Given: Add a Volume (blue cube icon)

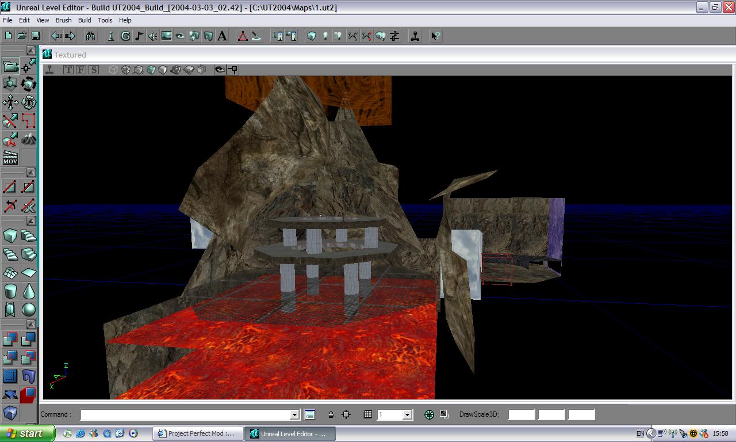Looking at the screenshot, I should pyautogui.click(x=10, y=413).
